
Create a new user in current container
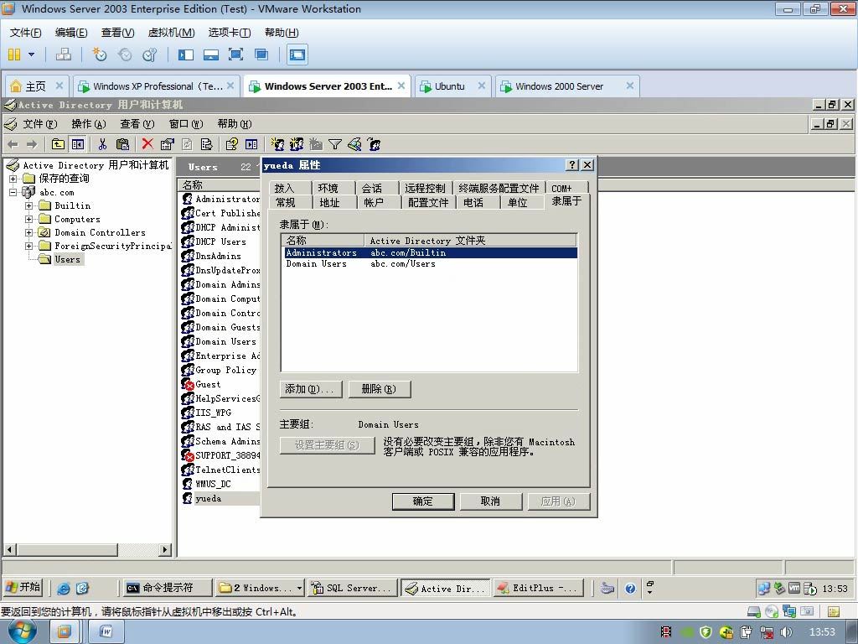(x=277, y=144)
